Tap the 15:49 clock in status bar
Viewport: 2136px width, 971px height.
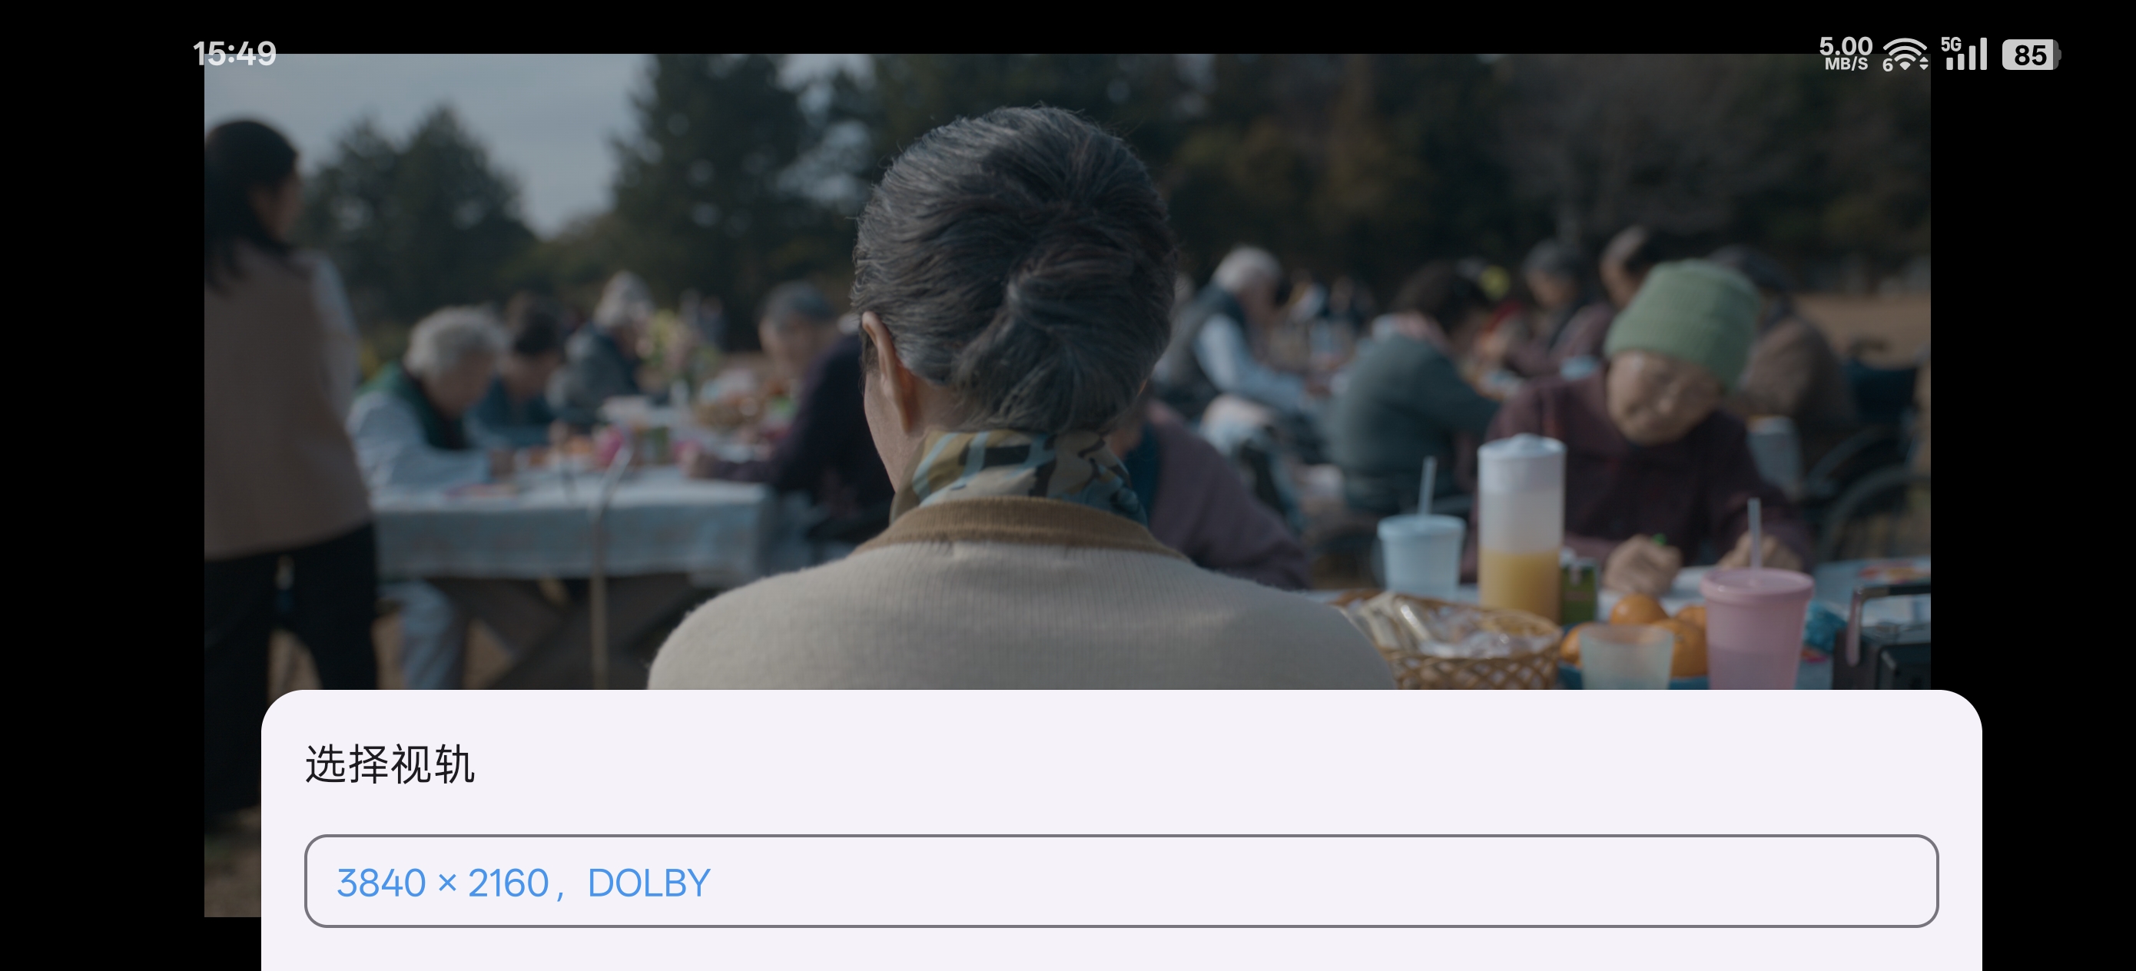pos(234,54)
